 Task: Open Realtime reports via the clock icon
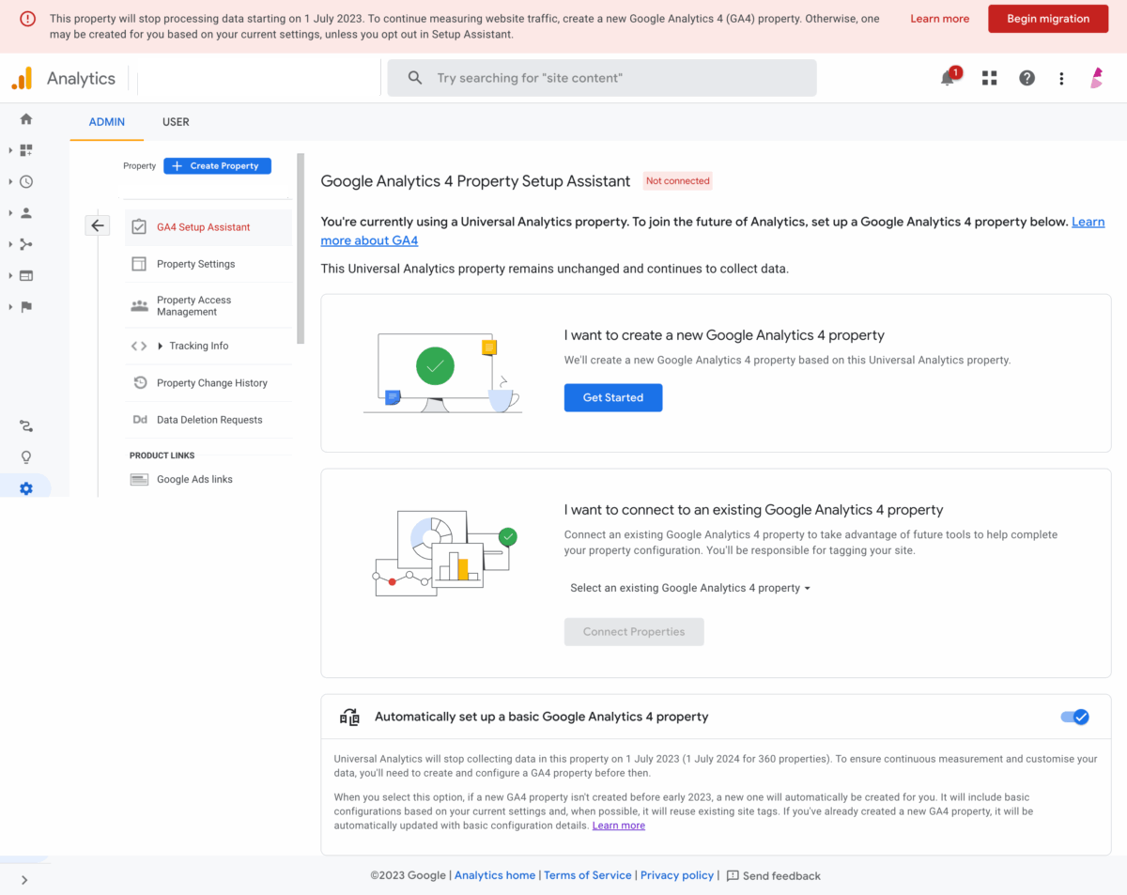point(25,181)
